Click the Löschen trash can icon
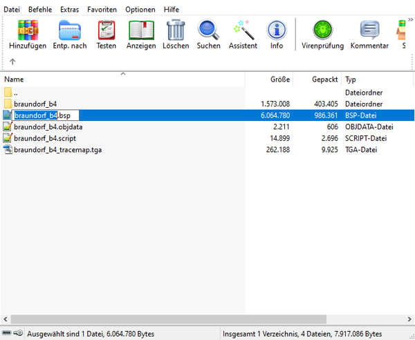The width and height of the screenshot is (415, 340). 176,30
